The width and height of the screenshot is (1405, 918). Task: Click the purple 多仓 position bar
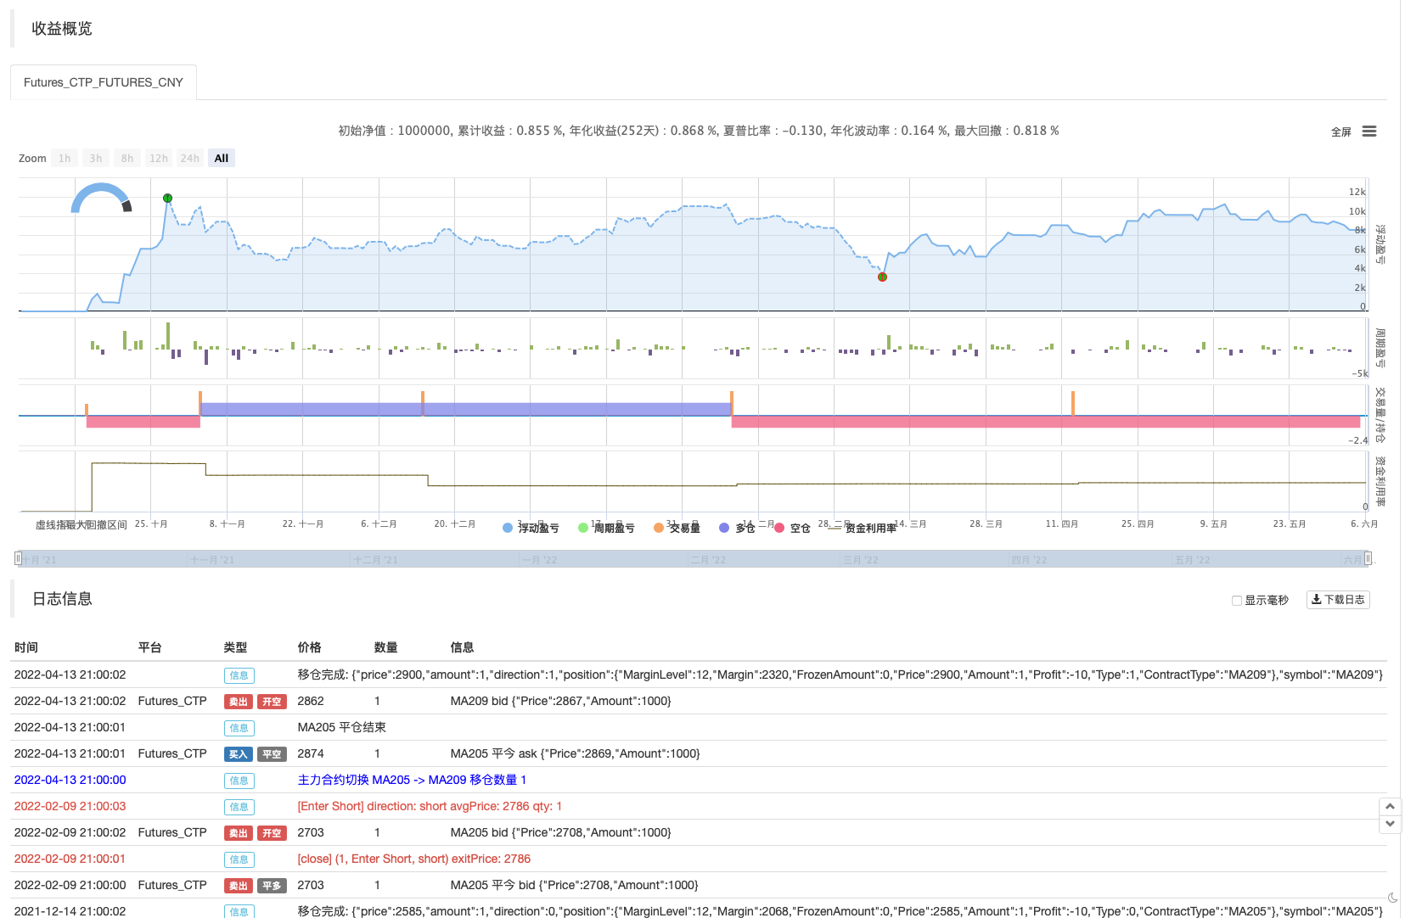click(466, 409)
